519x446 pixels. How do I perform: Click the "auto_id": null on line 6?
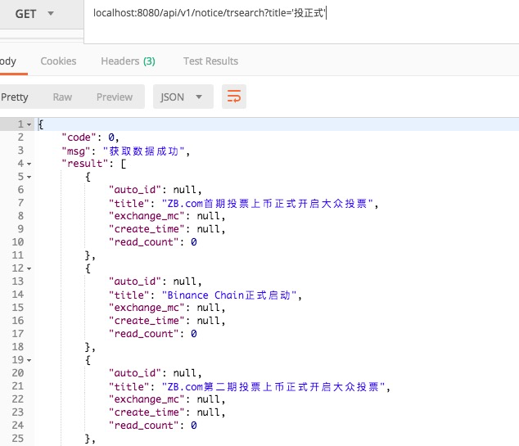155,190
